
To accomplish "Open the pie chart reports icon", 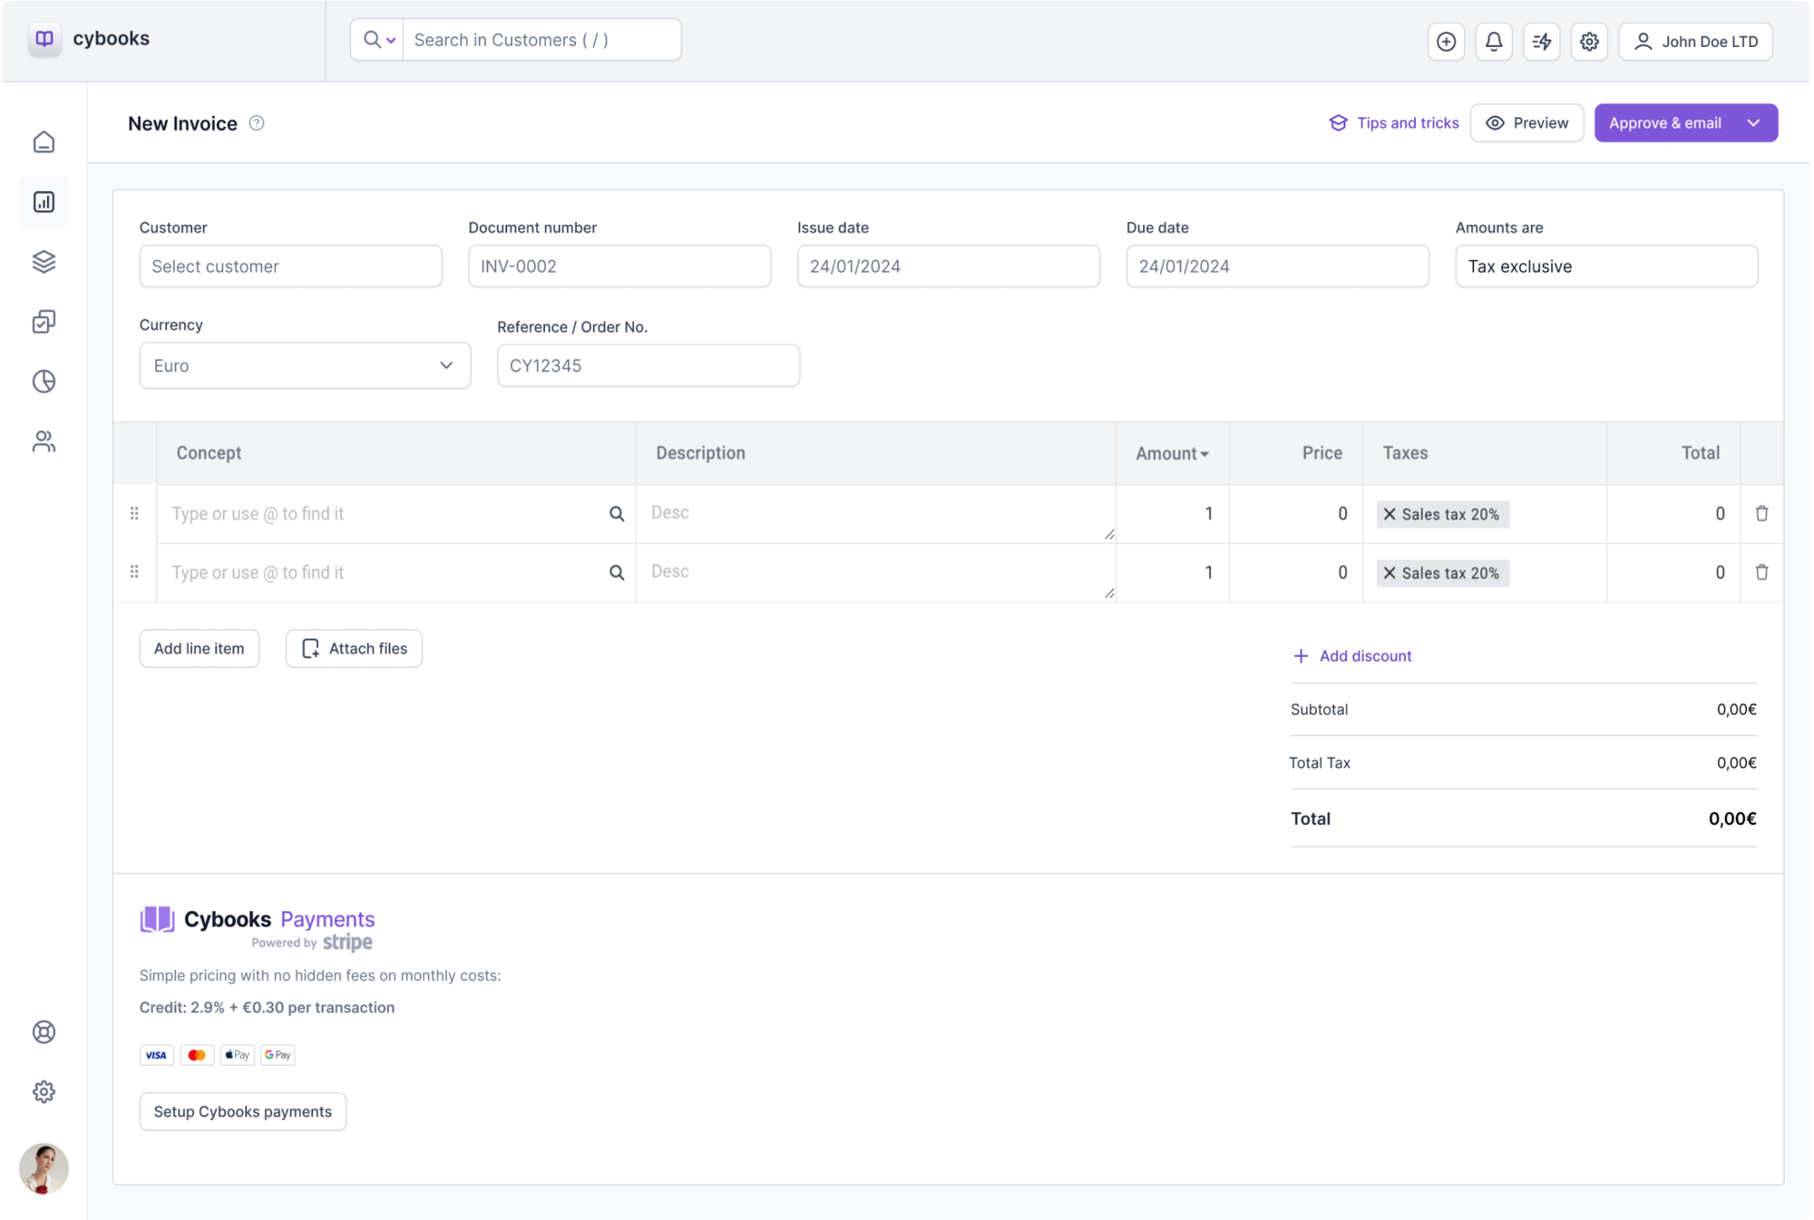I will pyautogui.click(x=44, y=382).
